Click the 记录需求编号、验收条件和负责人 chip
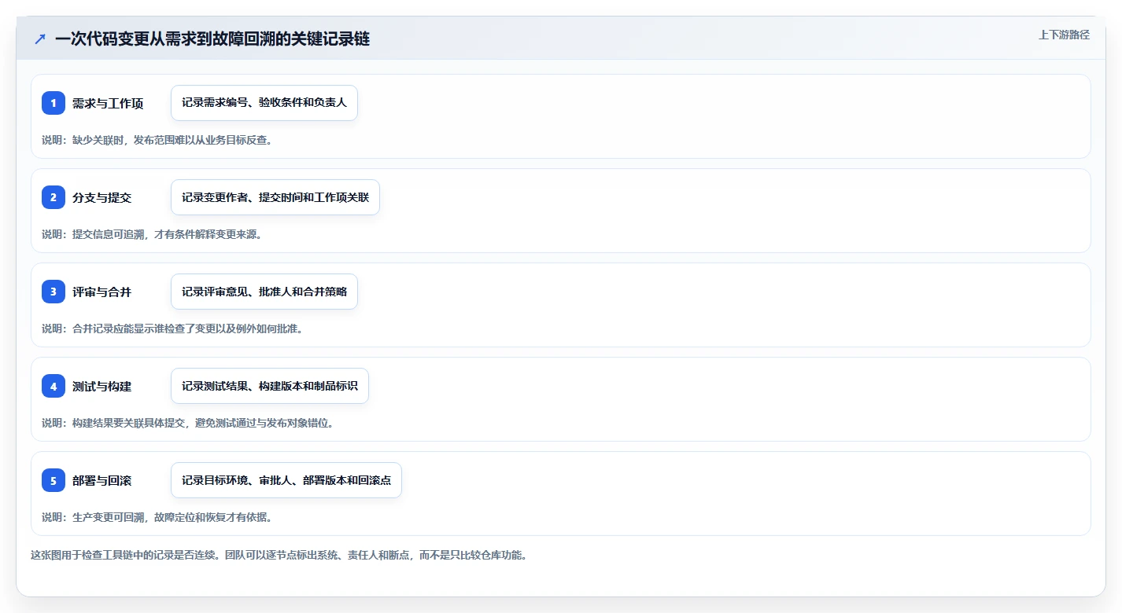This screenshot has width=1122, height=613. point(264,103)
